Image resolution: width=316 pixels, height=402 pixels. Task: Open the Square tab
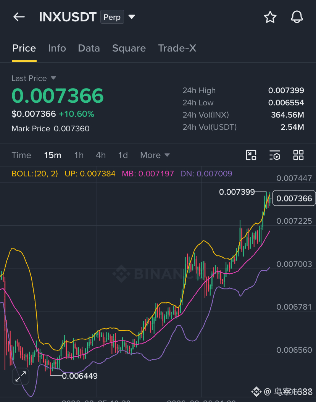point(129,48)
